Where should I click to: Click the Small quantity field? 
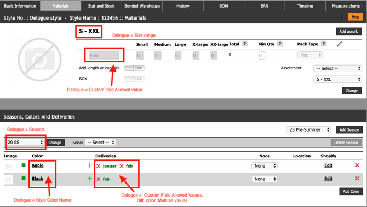pos(140,56)
